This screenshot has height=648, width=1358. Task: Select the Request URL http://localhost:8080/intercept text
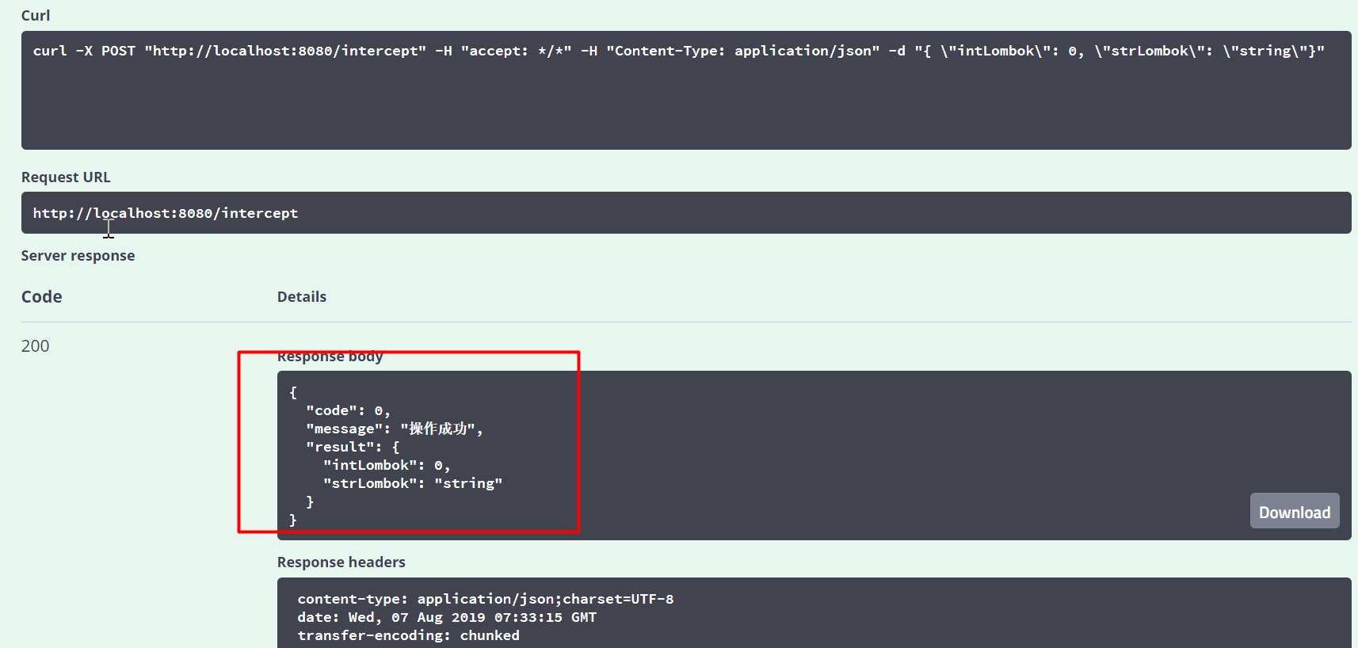(166, 213)
